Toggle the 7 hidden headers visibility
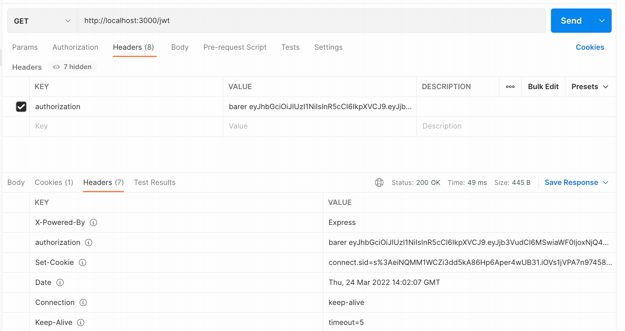The image size is (625, 331). tap(72, 67)
